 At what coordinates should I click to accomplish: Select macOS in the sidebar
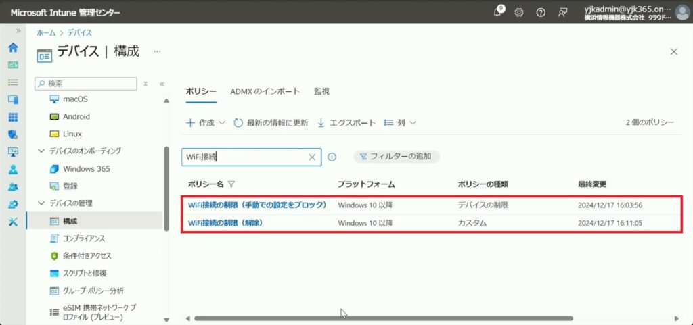75,99
